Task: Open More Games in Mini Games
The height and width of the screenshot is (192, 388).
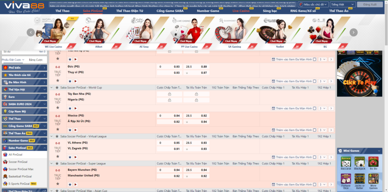Action: coord(373,181)
